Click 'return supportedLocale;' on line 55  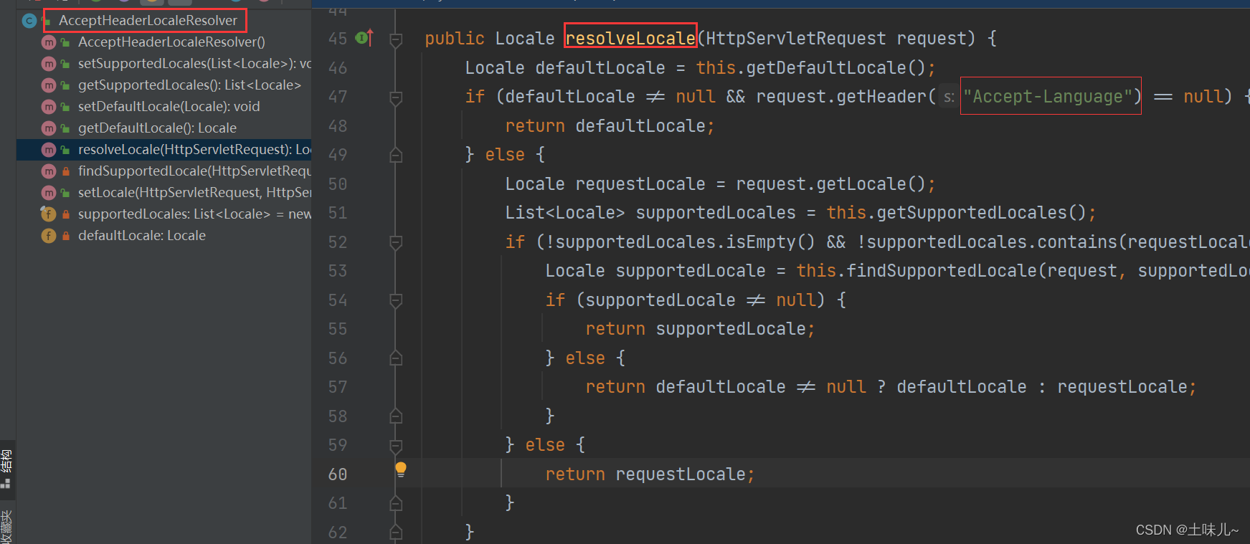(701, 329)
